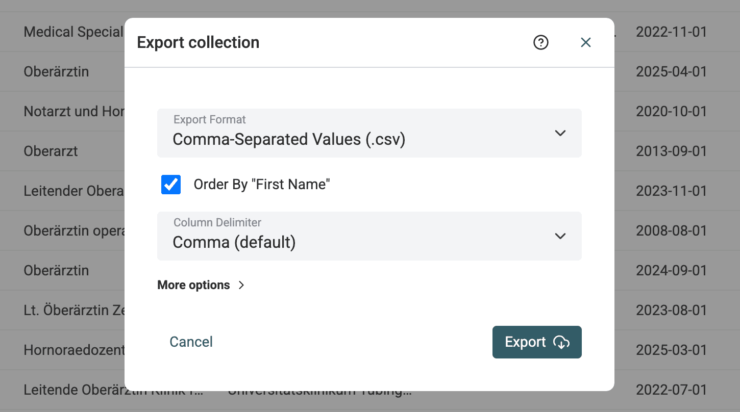The width and height of the screenshot is (740, 412).
Task: Click the 2020-10-01 date cell
Action: pos(671,111)
